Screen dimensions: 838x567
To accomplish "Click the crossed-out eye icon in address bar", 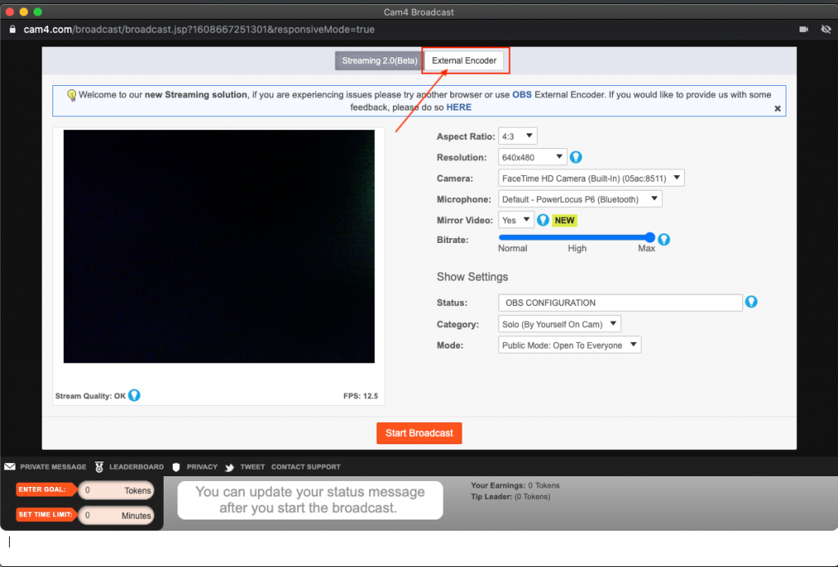I will [826, 29].
